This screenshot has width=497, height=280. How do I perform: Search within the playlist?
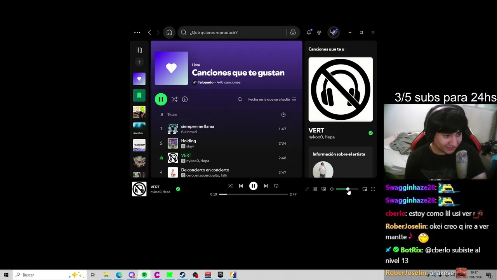(240, 99)
